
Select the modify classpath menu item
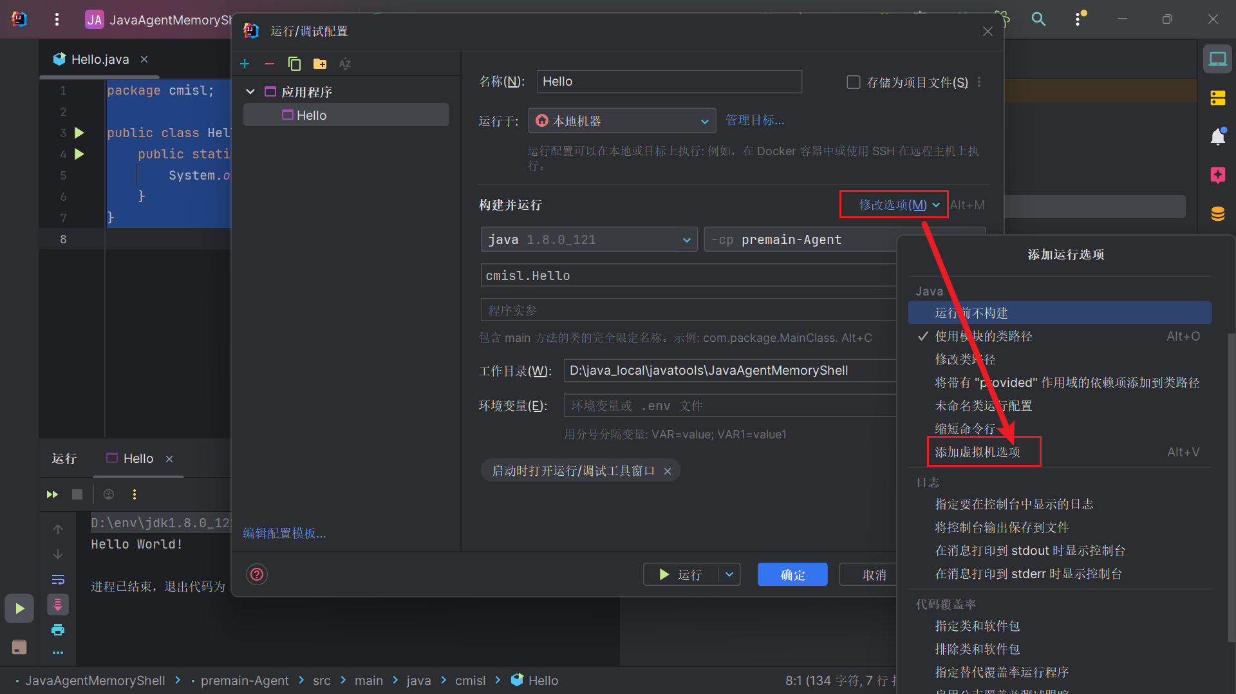pyautogui.click(x=1060, y=359)
